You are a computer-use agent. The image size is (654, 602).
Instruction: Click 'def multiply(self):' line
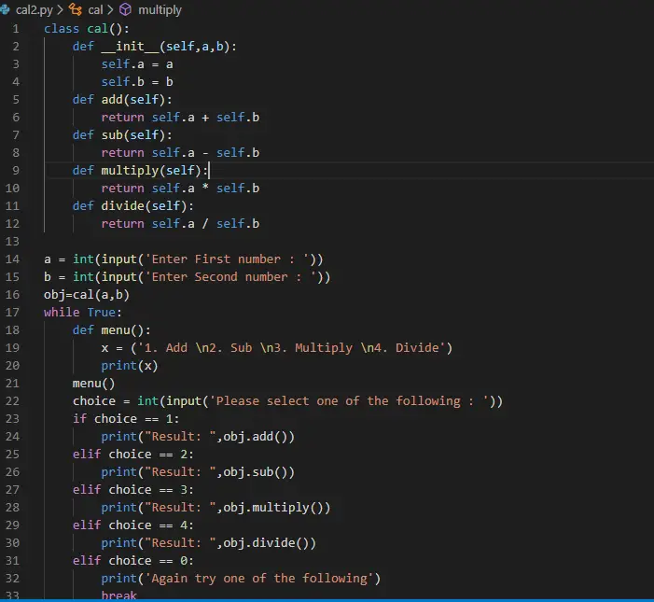pyautogui.click(x=140, y=171)
